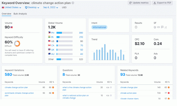This screenshot has height=106, width=177.
Task: Click the 580 Keyword Variations count
Action: [x=8, y=75]
